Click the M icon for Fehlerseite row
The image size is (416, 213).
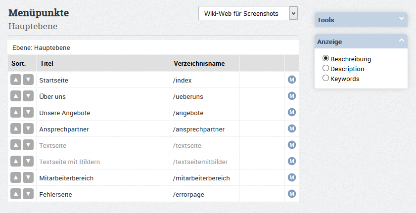[292, 194]
